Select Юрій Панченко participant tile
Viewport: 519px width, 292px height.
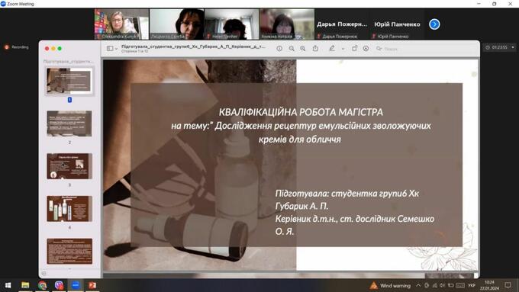(397, 24)
